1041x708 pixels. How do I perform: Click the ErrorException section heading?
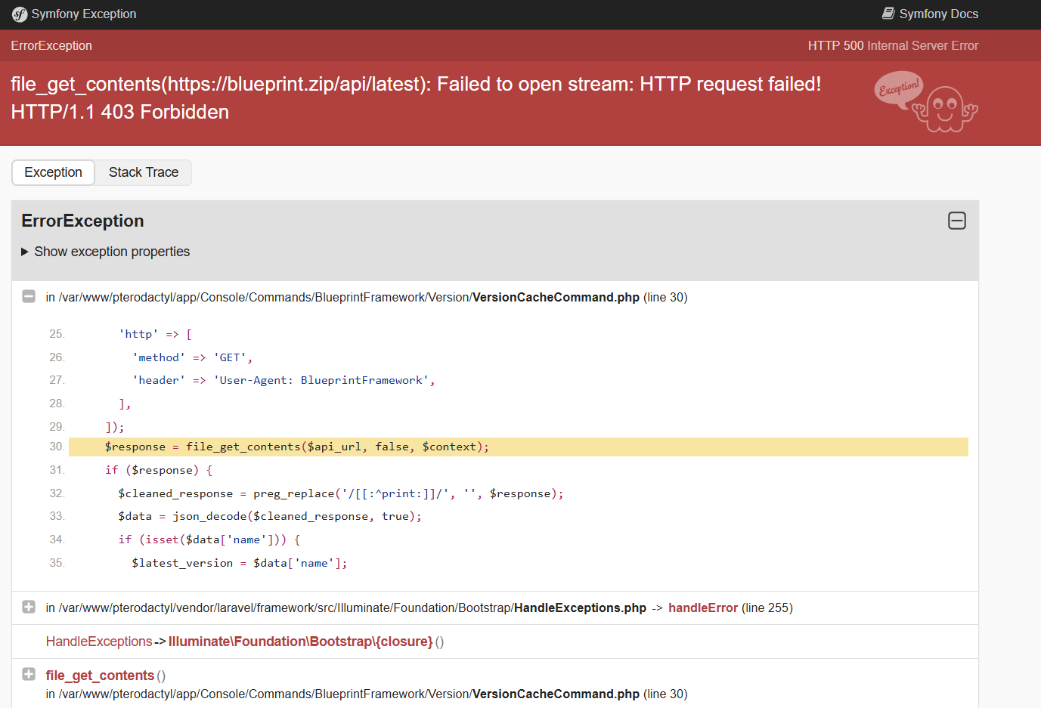click(82, 221)
